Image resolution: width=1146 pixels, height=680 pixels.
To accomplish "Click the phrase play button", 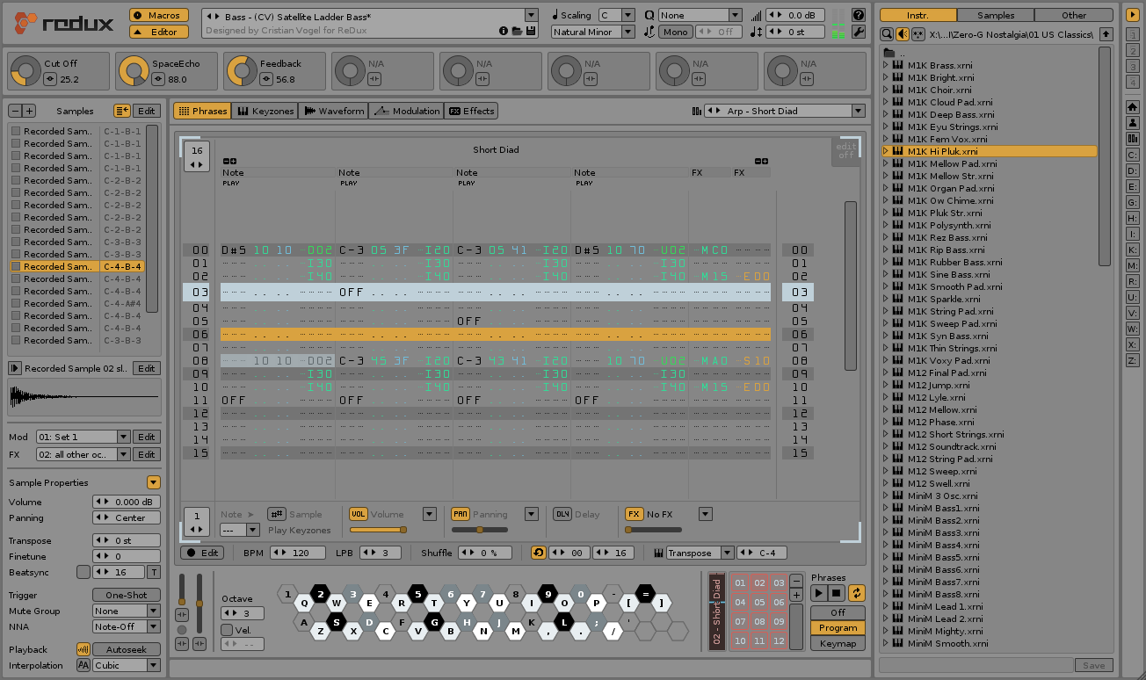I will tap(819, 593).
